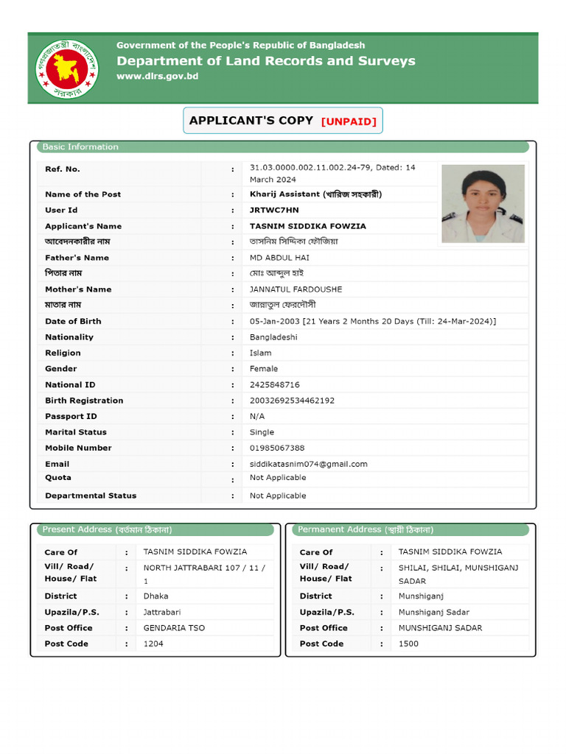Select National ID number 2425848716
The image size is (566, 754).
point(275,384)
